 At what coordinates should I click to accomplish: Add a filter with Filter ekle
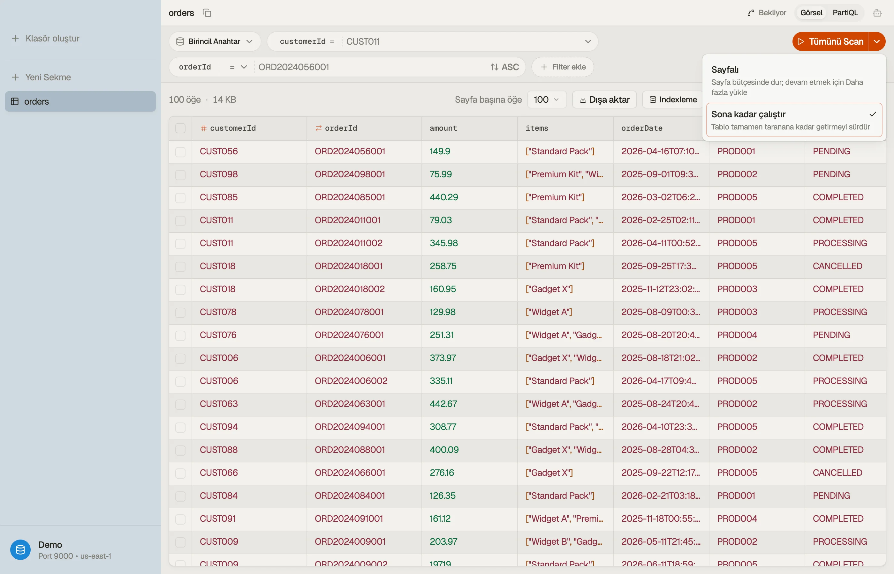[563, 67]
